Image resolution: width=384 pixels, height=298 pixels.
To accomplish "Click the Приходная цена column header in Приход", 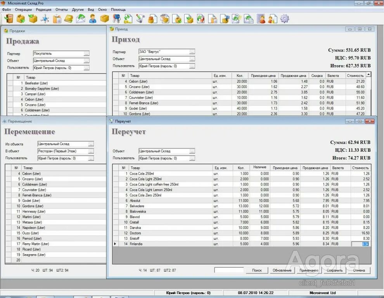I will (x=263, y=76).
